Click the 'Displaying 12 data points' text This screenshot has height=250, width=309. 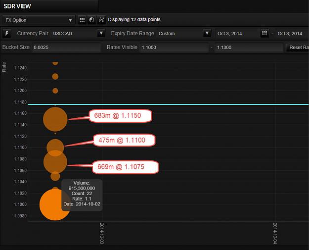point(134,19)
